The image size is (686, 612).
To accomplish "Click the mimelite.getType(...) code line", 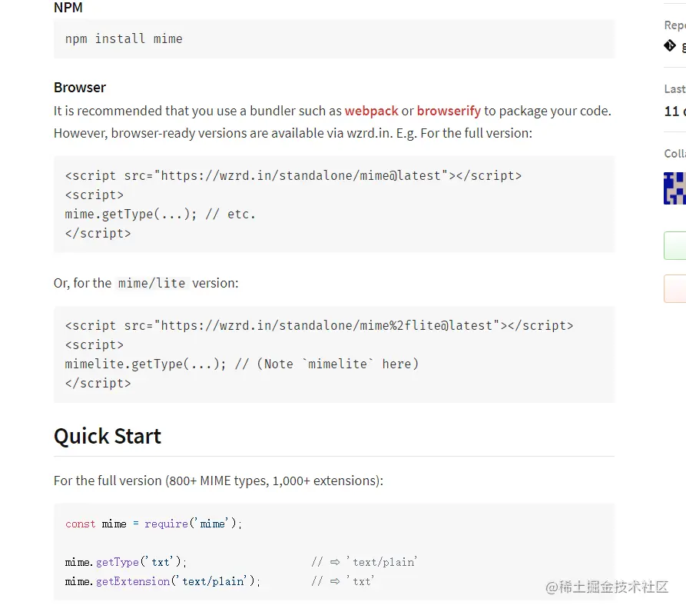I will (241, 364).
